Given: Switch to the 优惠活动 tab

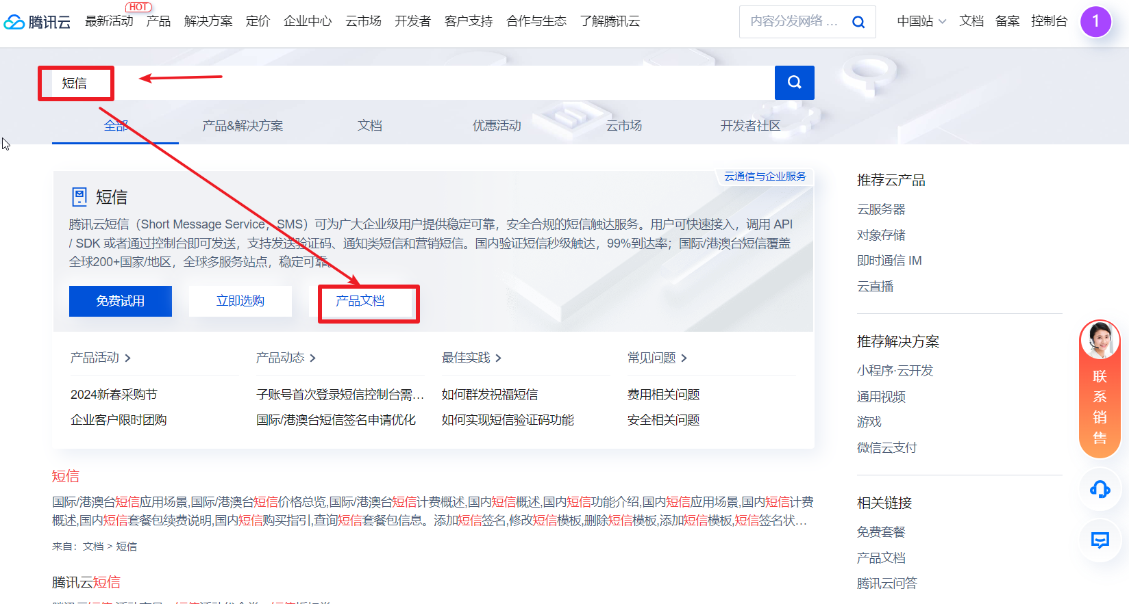Looking at the screenshot, I should (497, 125).
